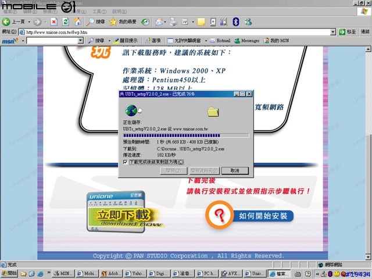
Task: Open the address bar URL dropdown
Action: [333, 32]
